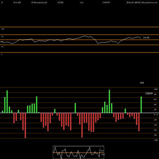Viewport: 159px width, 159px height.
Task: Click the RSI axis label 30
Action: pos(2,47)
